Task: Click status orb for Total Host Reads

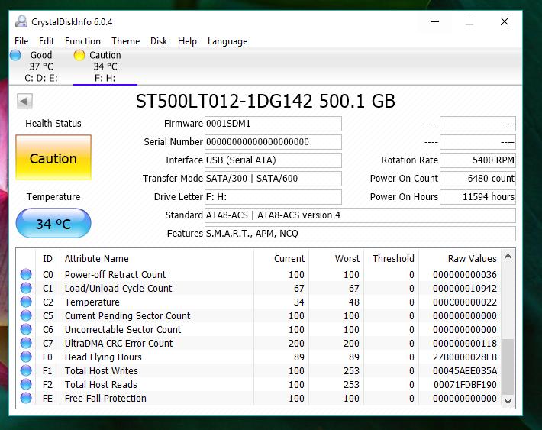Action: [x=26, y=384]
